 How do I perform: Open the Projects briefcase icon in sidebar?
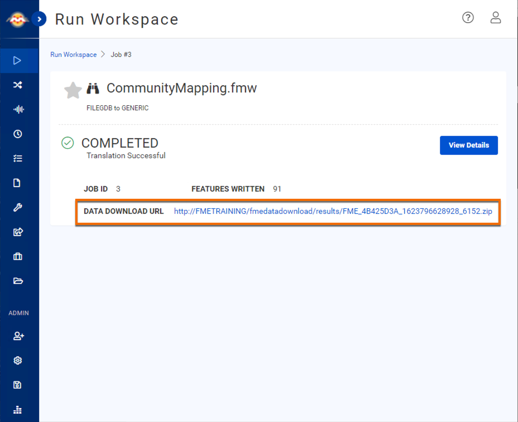tap(17, 256)
